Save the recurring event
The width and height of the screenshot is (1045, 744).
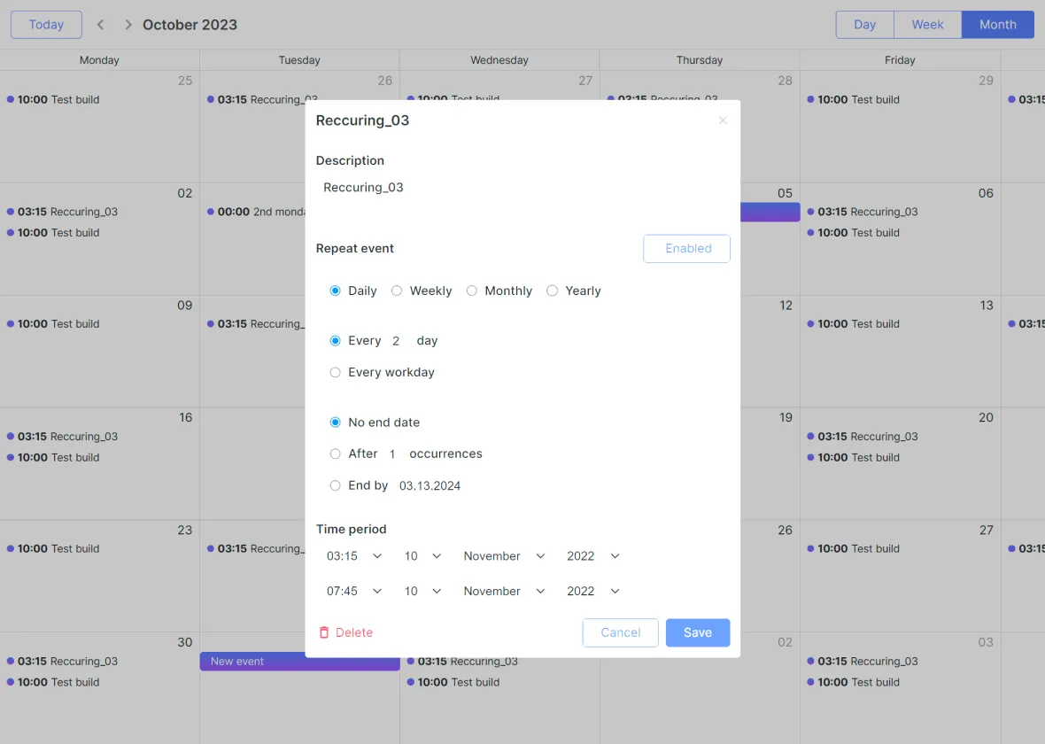(x=698, y=632)
